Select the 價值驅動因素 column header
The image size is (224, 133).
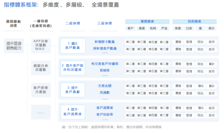pyautogui.click(x=14, y=24)
